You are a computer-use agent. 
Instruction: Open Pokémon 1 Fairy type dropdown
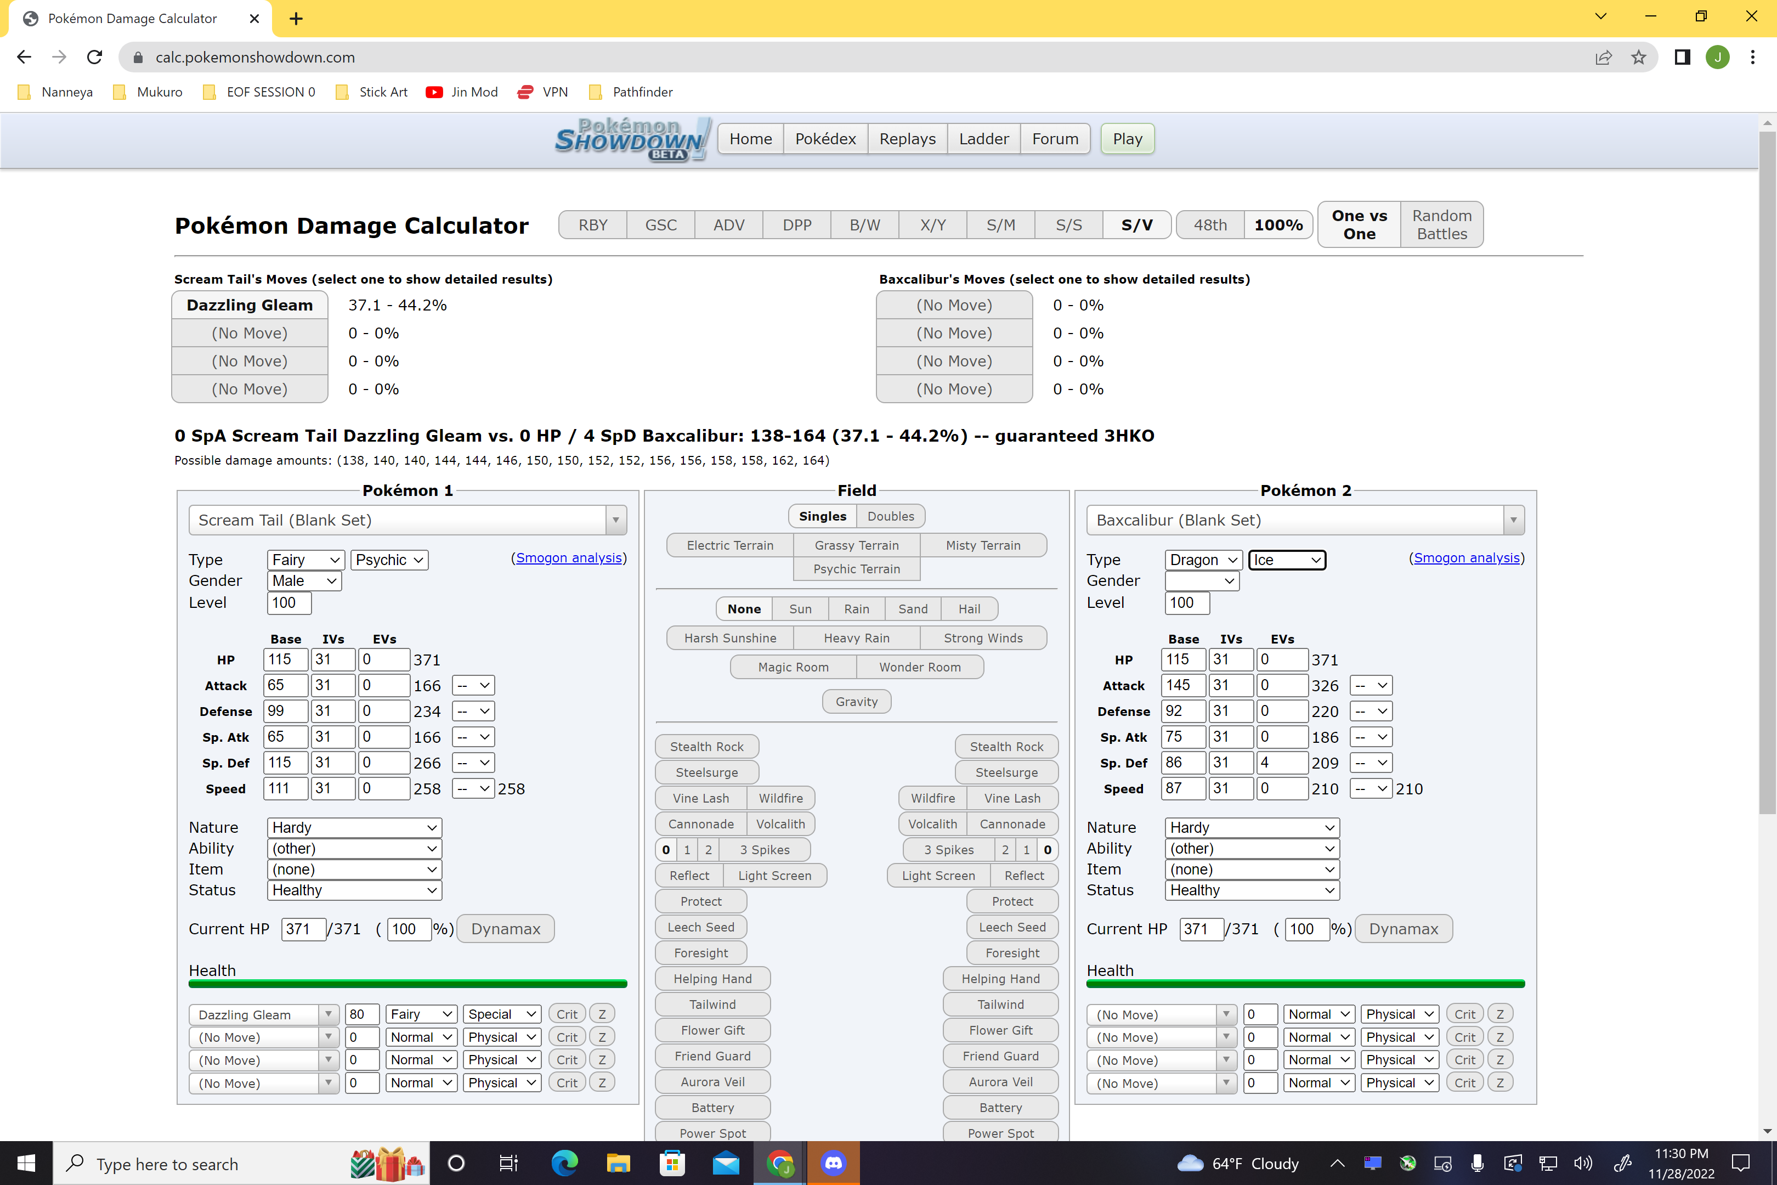click(305, 560)
